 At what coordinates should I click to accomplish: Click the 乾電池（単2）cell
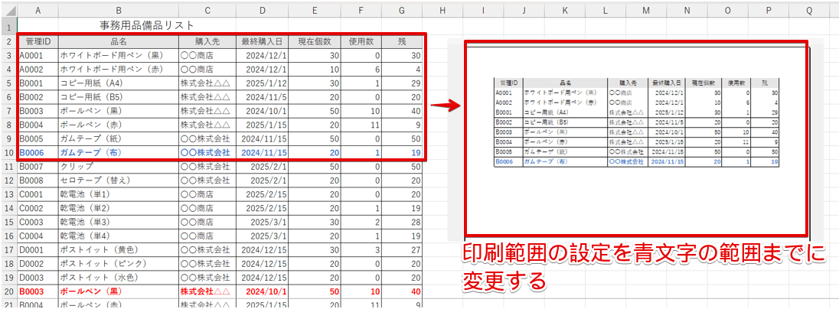click(118, 208)
